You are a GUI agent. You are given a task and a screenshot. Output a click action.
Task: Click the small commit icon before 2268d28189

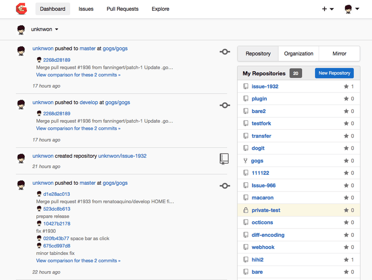[39, 60]
